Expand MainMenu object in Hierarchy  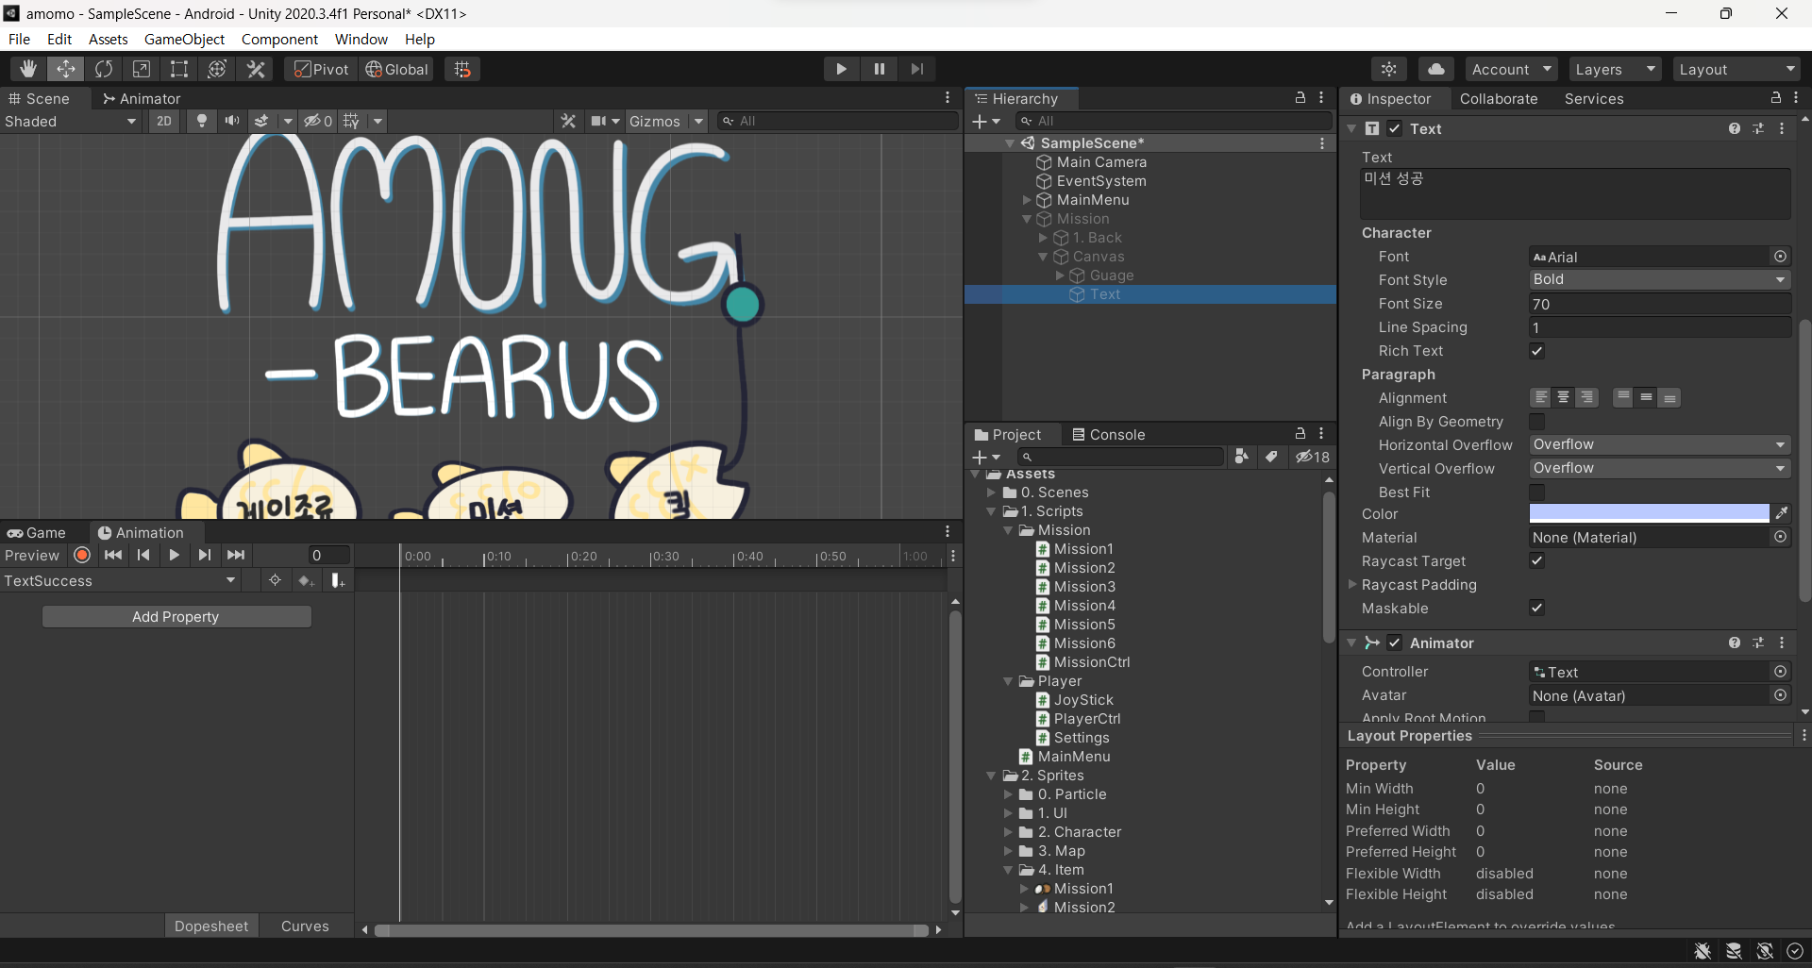click(x=1027, y=200)
